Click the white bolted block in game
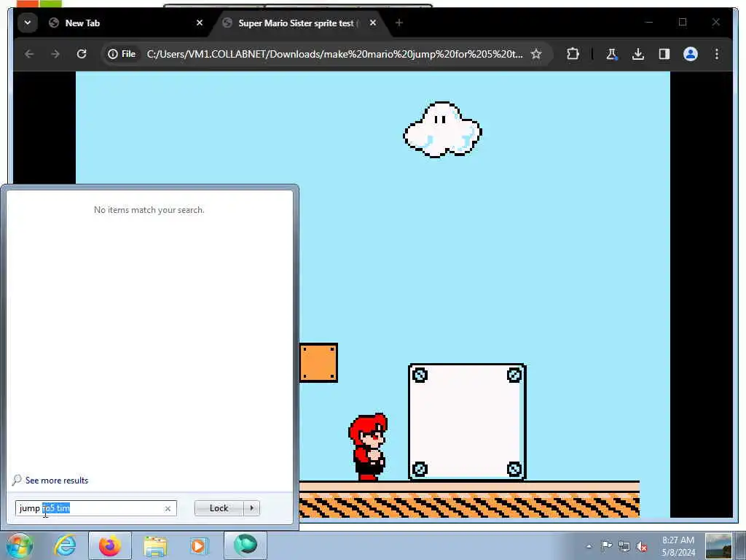Image resolution: width=746 pixels, height=560 pixels. pyautogui.click(x=467, y=422)
